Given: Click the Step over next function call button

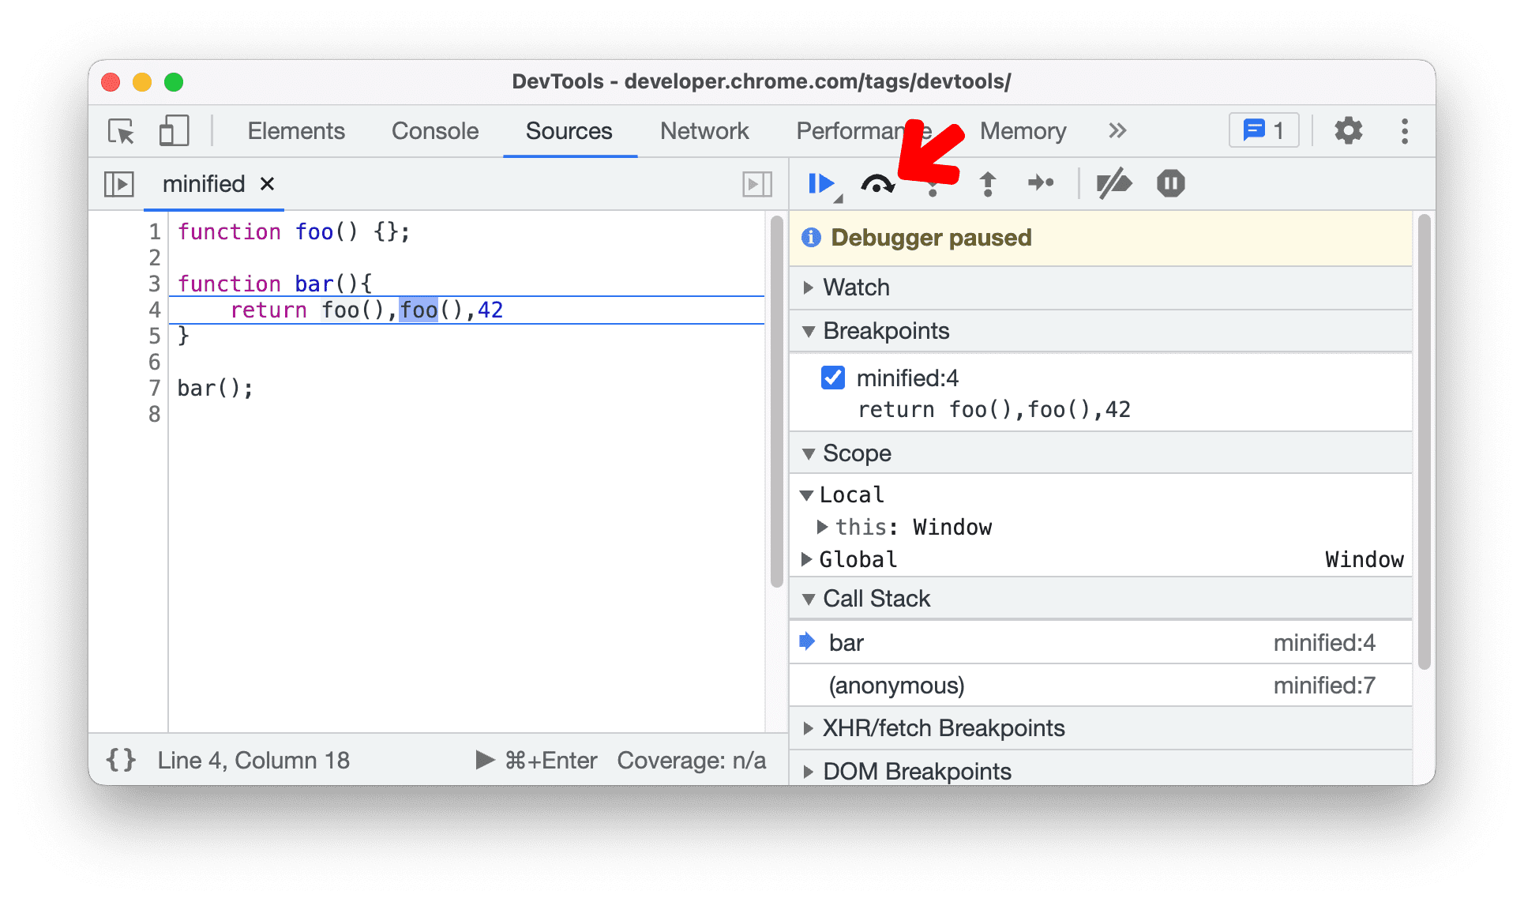Looking at the screenshot, I should pos(879,182).
